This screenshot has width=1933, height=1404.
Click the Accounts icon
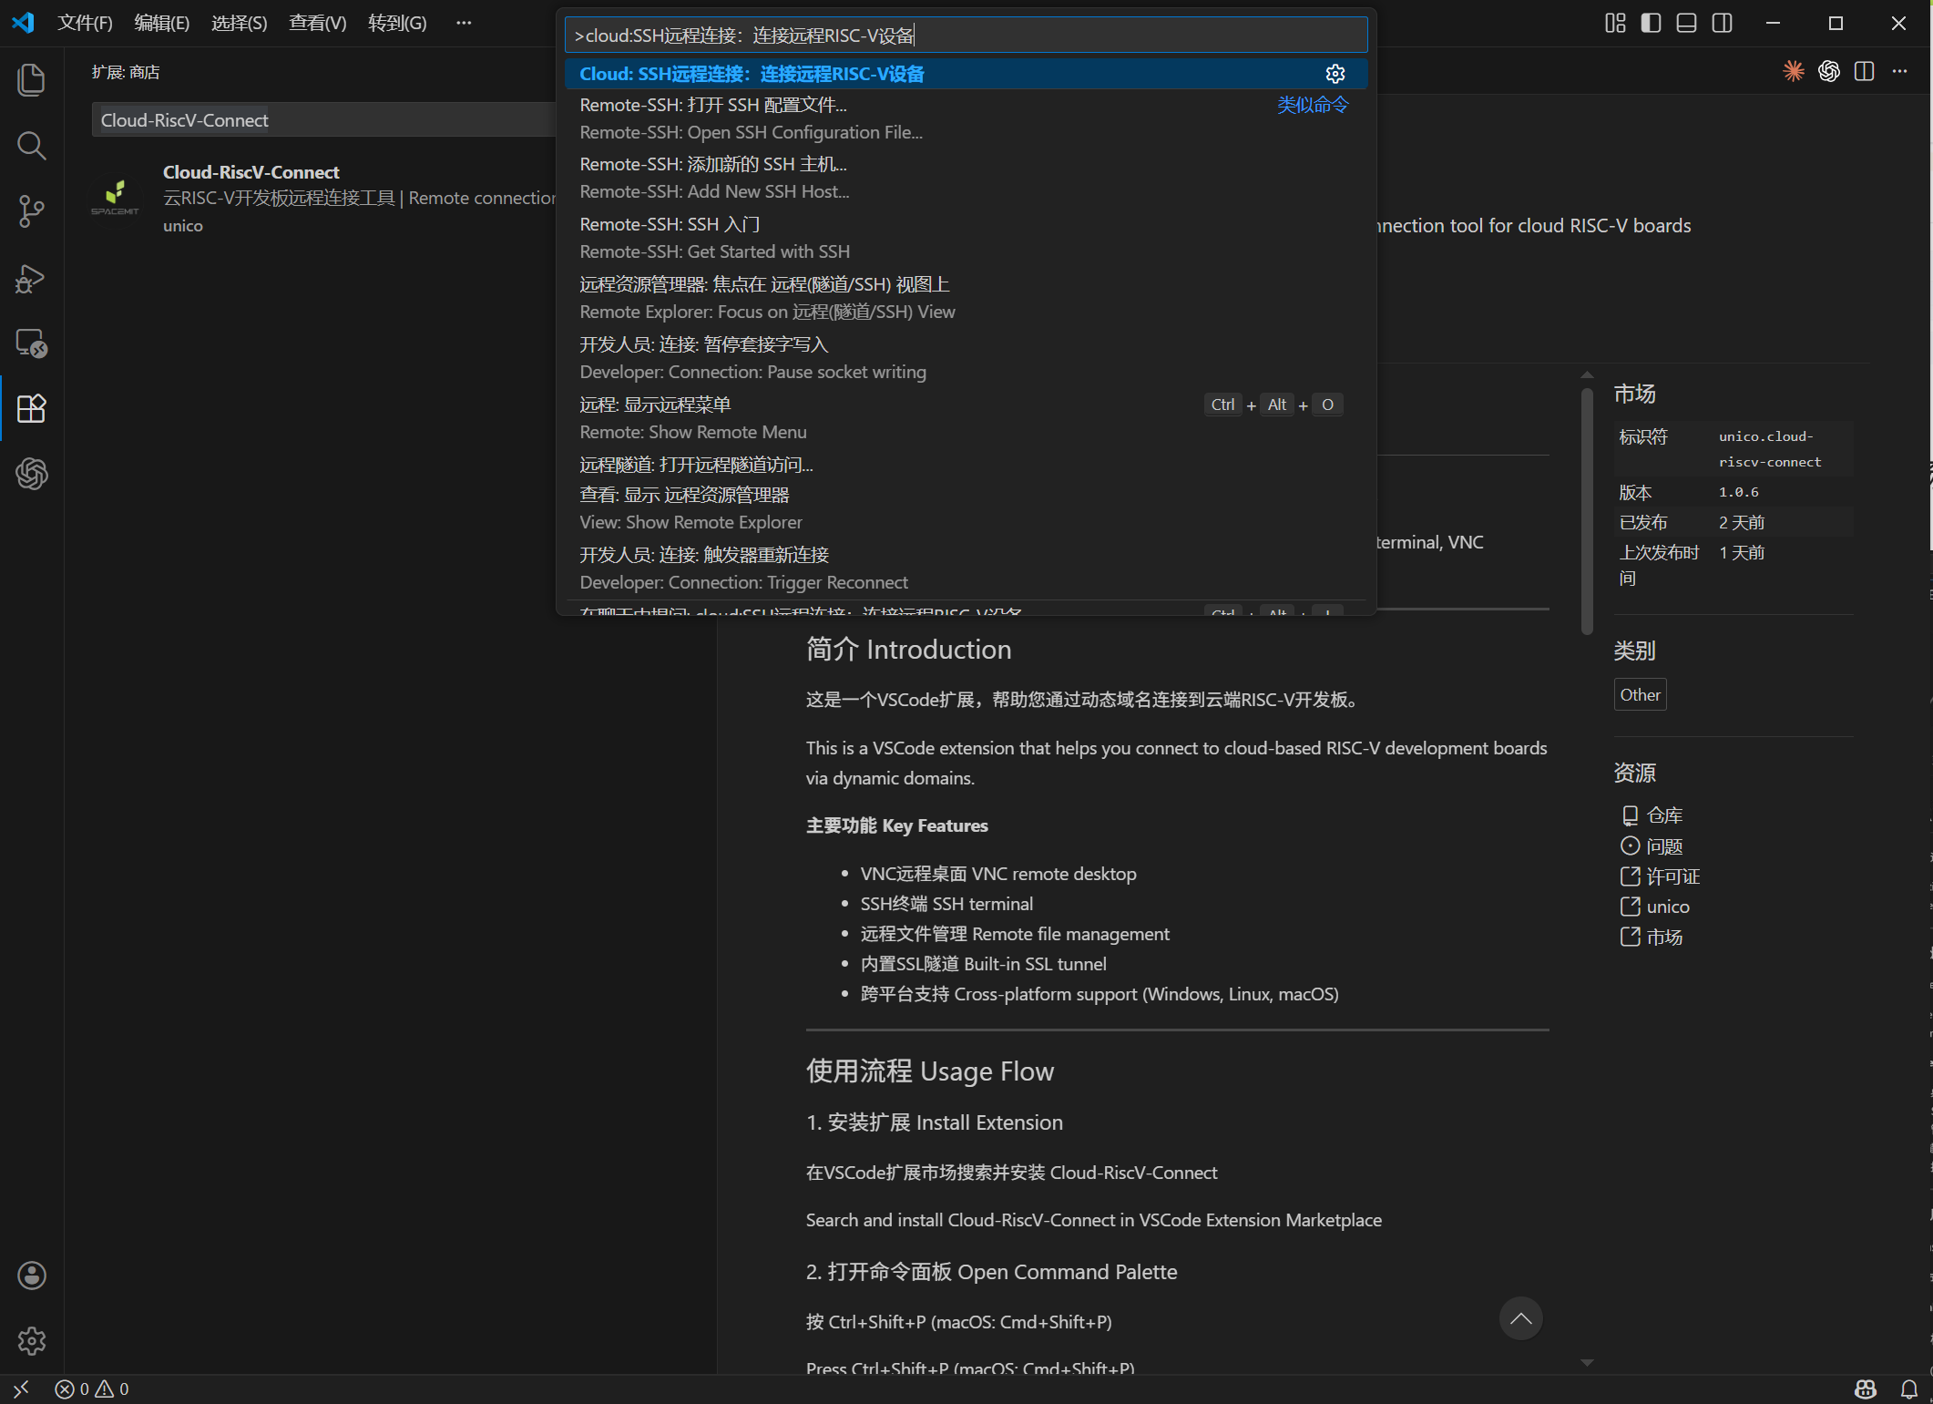pyautogui.click(x=31, y=1276)
